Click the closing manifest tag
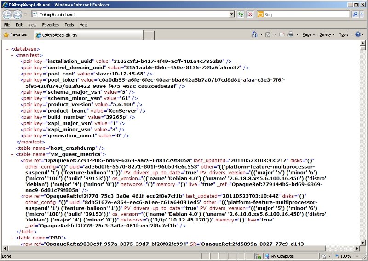The image size is (368, 261). (x=30, y=142)
